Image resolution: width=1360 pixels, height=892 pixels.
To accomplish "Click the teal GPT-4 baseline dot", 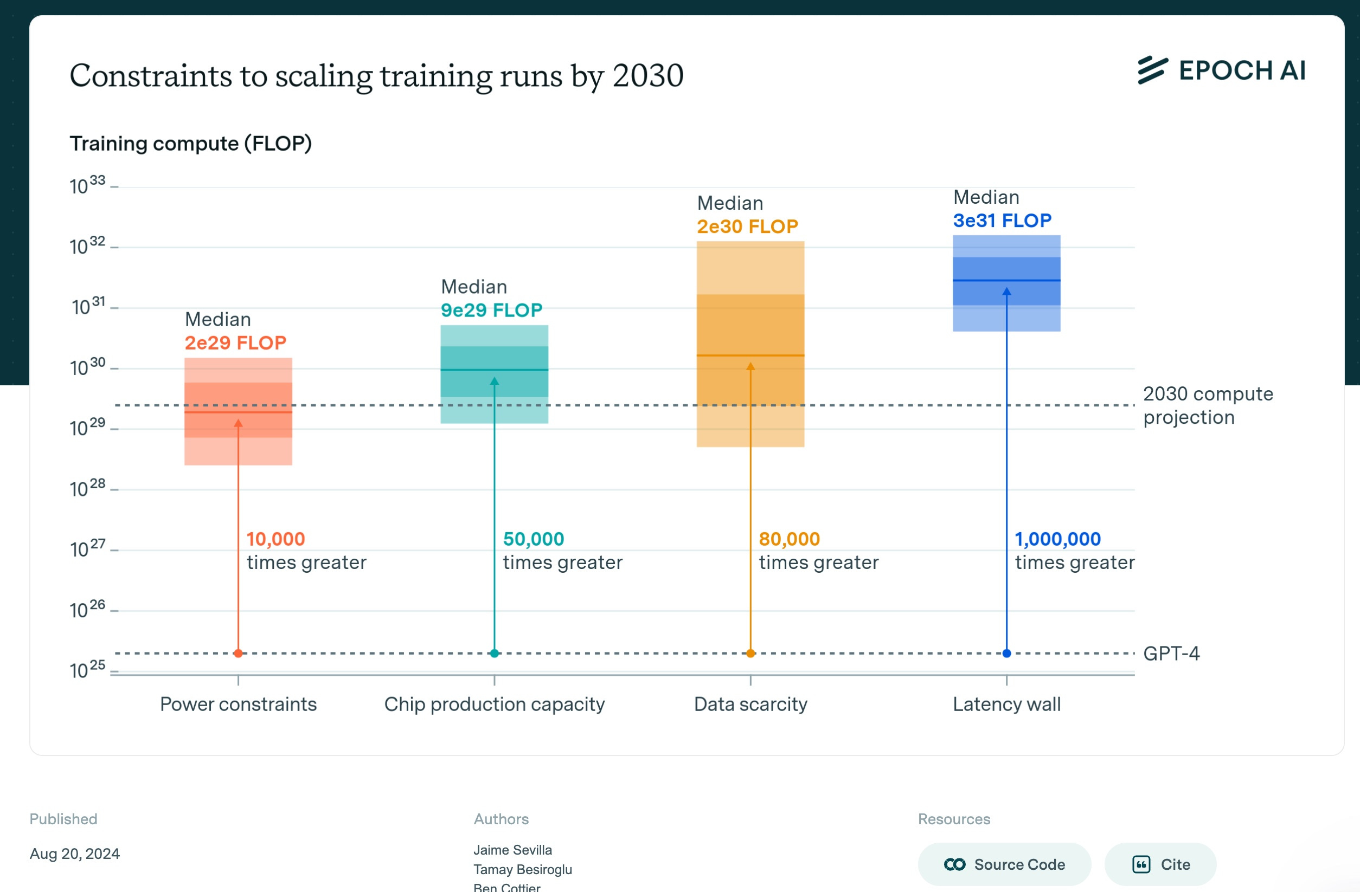I will [495, 654].
